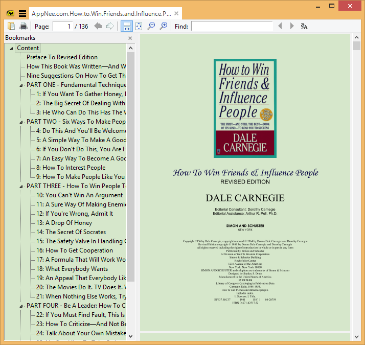Open chapter 1 Gather Honey bookmark
This screenshot has width=365, height=345.
point(81,94)
